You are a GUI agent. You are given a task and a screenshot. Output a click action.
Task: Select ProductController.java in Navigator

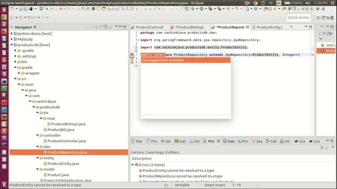[x=65, y=141]
